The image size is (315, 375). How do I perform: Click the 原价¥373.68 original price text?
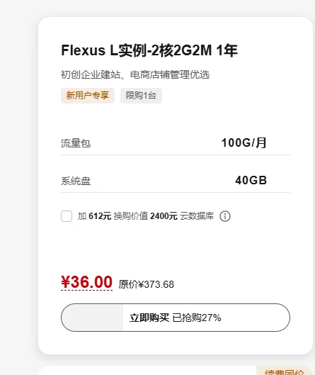pos(146,284)
